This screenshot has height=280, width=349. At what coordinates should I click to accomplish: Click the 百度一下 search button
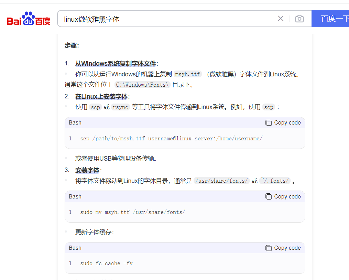330,19
